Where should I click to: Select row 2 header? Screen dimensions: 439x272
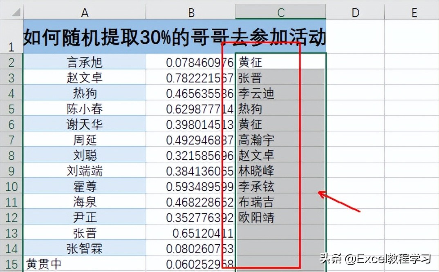[x=11, y=62]
